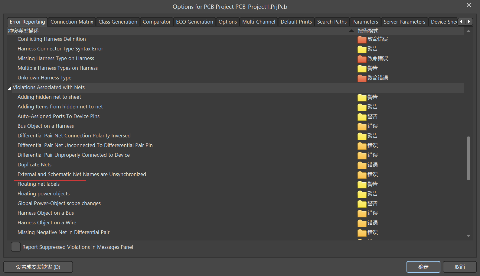
Task: Click the folder icon for Multiple Harness Types on Harness
Action: (x=362, y=68)
